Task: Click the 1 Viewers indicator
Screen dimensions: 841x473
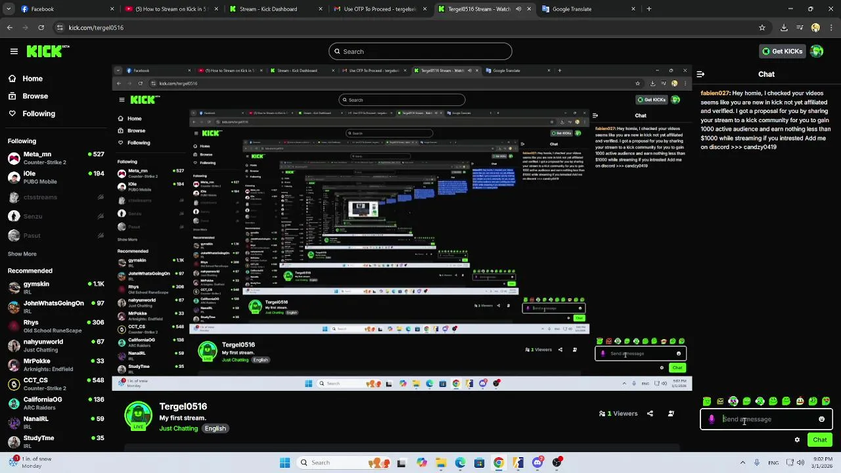Action: 618,414
